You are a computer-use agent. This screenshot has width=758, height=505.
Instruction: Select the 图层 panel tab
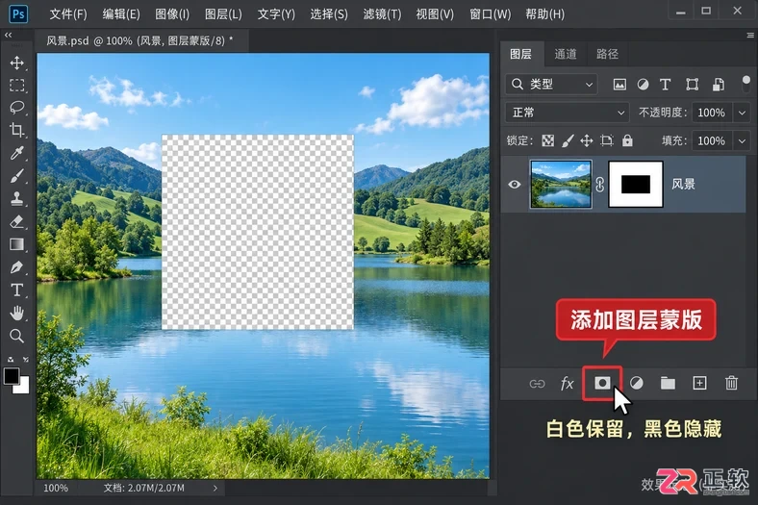coord(521,54)
